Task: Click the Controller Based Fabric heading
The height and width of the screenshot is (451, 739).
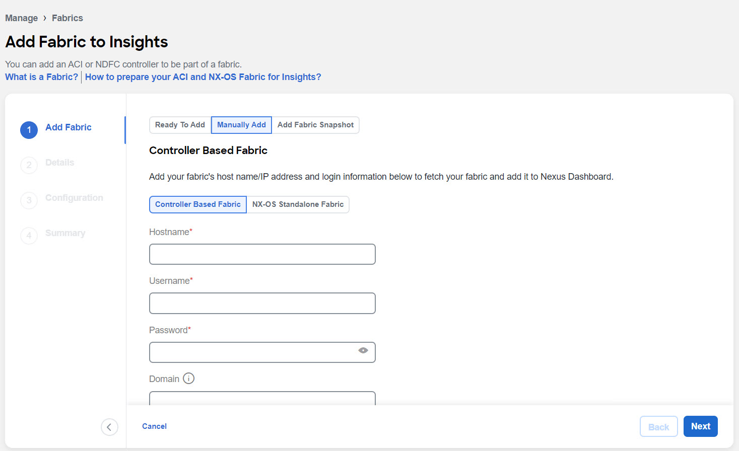Action: 208,151
